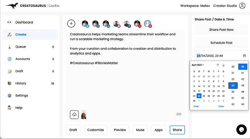This screenshot has width=250, height=139.
Task: Click Share Post Now
Action: click(x=221, y=30)
